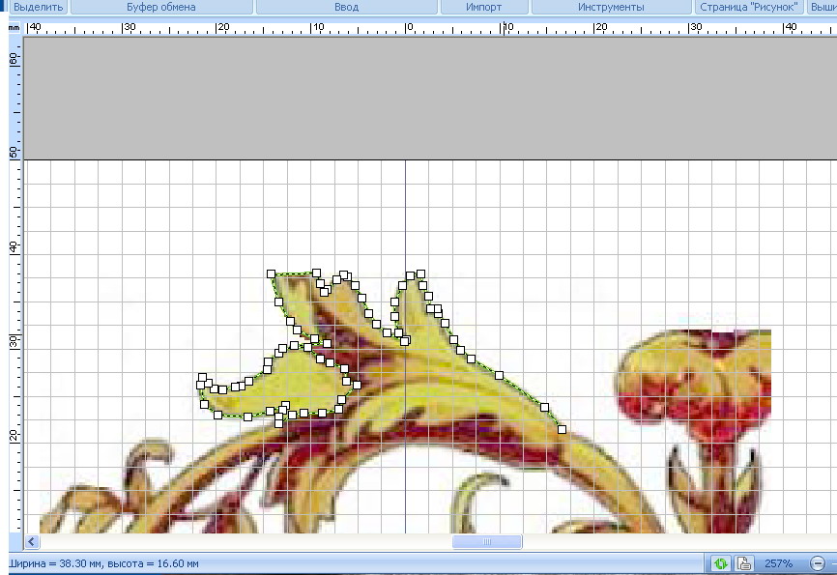Click the vertical ruler at the 30 mark
Image resolution: width=837 pixels, height=575 pixels.
(x=14, y=341)
